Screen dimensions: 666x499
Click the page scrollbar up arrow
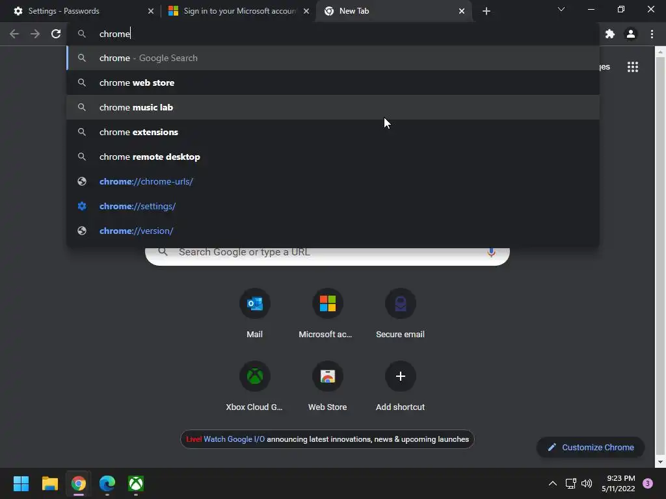(660, 52)
